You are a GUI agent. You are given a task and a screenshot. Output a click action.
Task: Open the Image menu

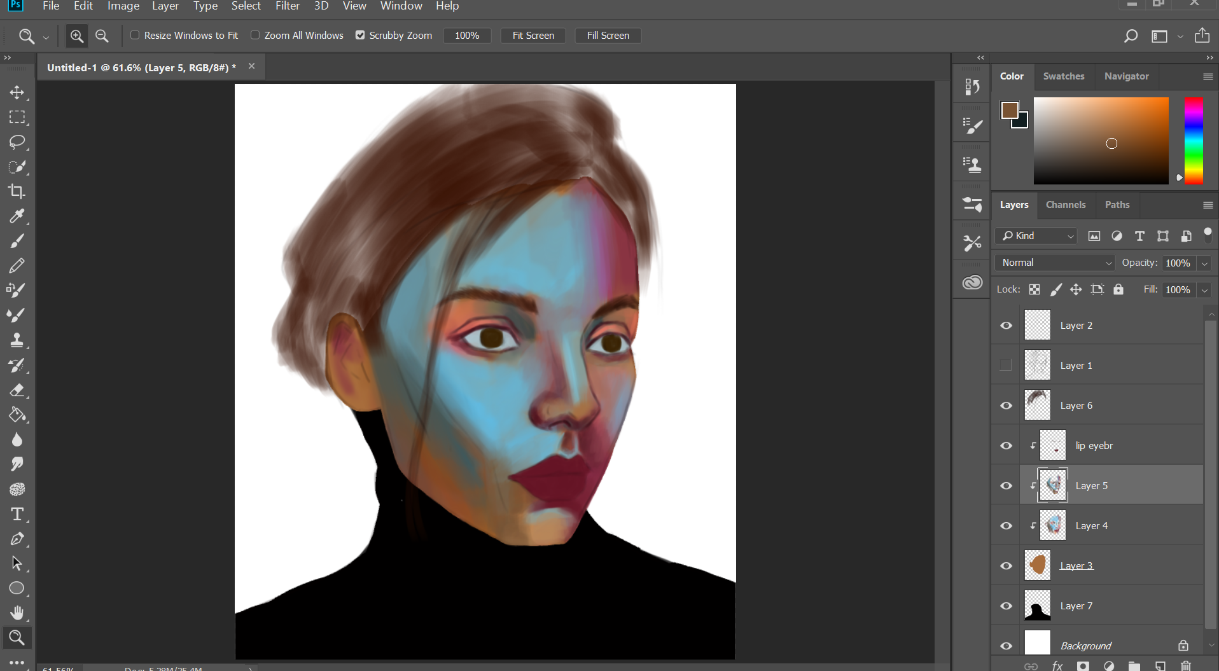(123, 6)
